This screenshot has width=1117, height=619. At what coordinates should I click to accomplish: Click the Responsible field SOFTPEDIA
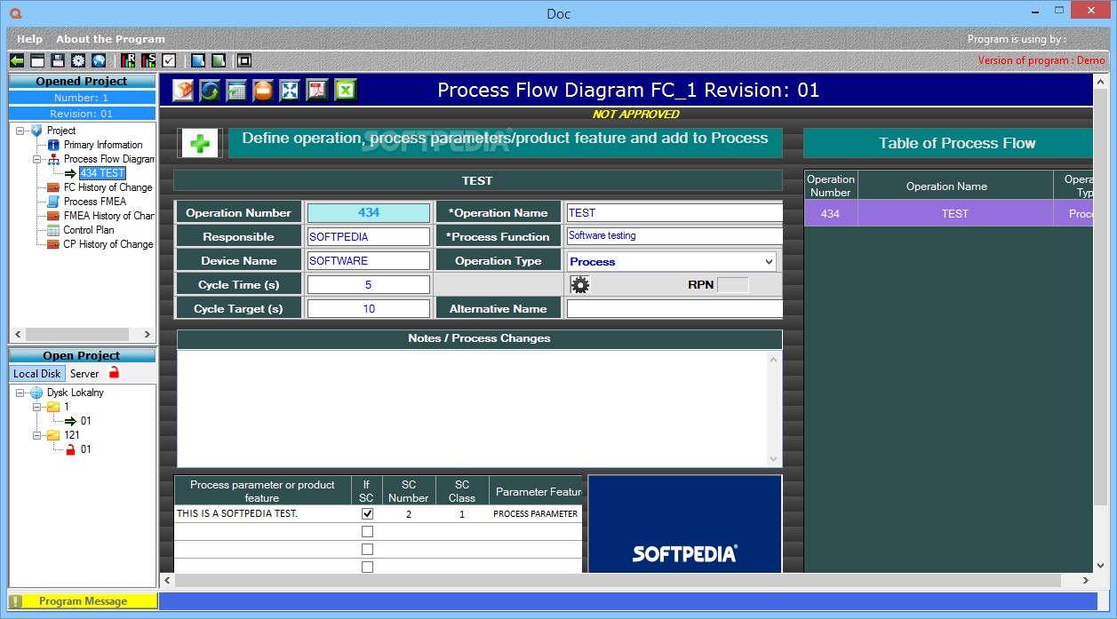[x=369, y=237]
